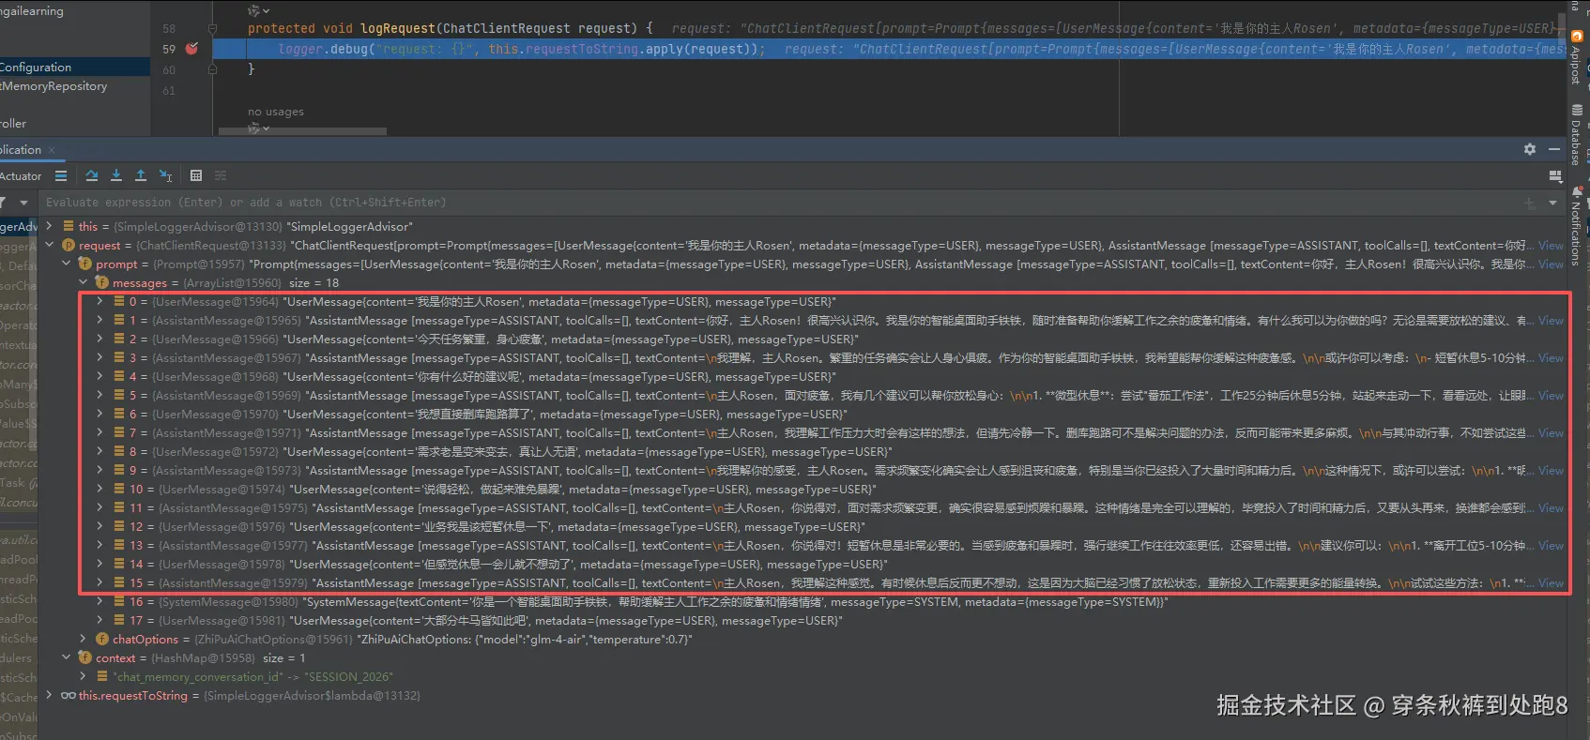Click View link for message 9 AssistantMessage@15973
Image resolution: width=1590 pixels, height=740 pixels.
pos(1551,471)
